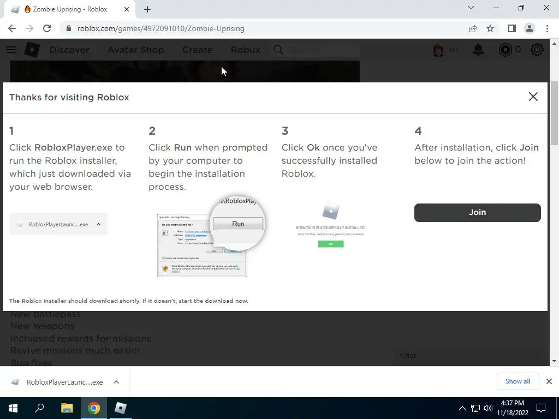Open File Explorer from taskbar
Viewport: 559px width, 419px height.
coord(67,408)
